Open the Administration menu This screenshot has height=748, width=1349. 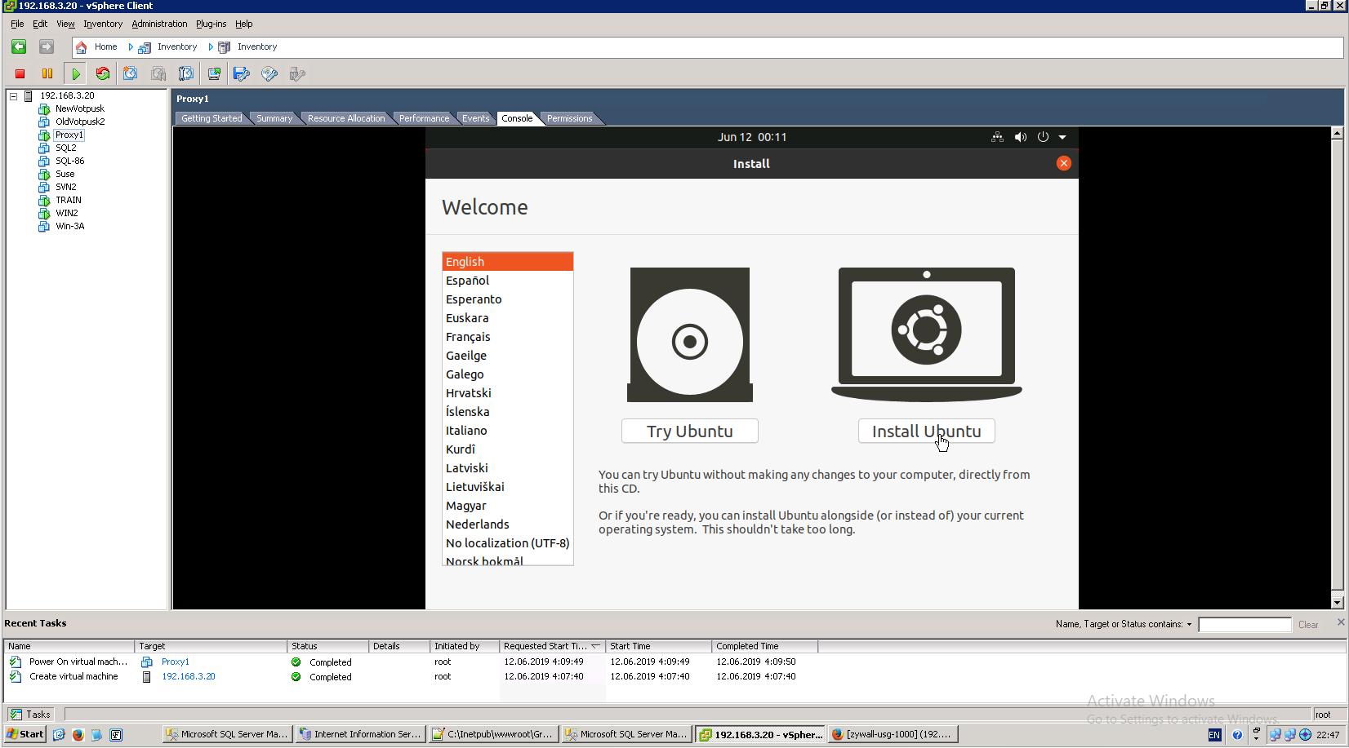[159, 24]
